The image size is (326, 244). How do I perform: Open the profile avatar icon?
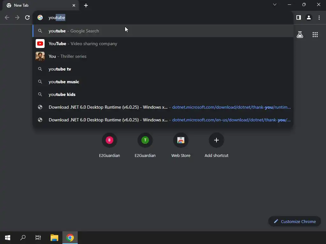click(309, 18)
